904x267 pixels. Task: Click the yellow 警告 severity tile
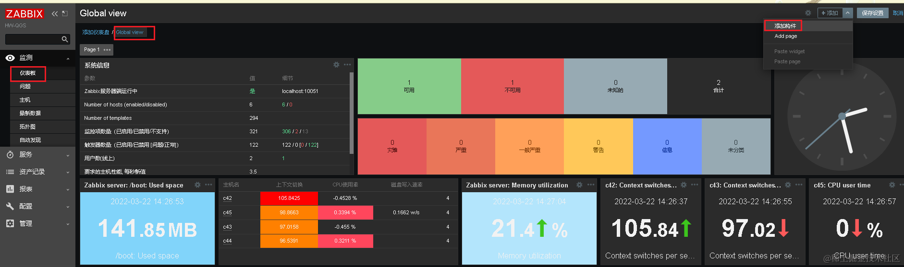tap(599, 146)
